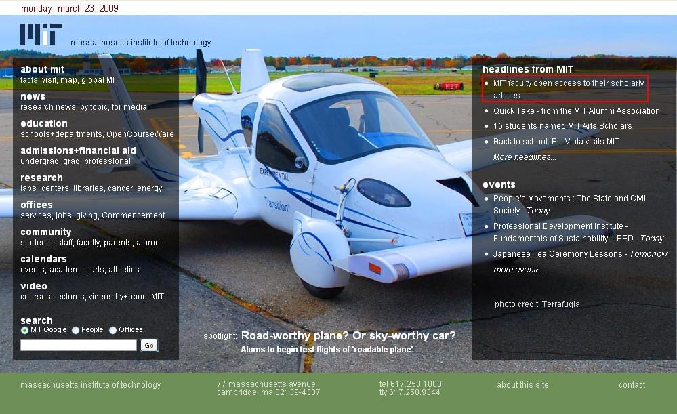The height and width of the screenshot is (414, 677).
Task: Click the More headlines link
Action: coord(525,157)
